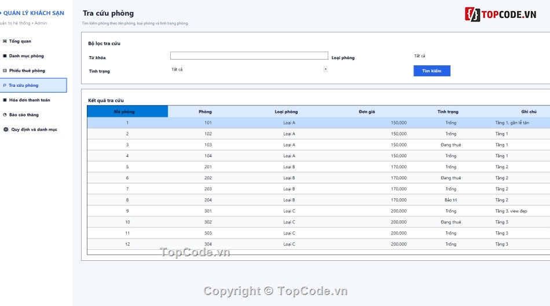This screenshot has width=550, height=306.
Task: Select room 204 cell
Action: [208, 200]
